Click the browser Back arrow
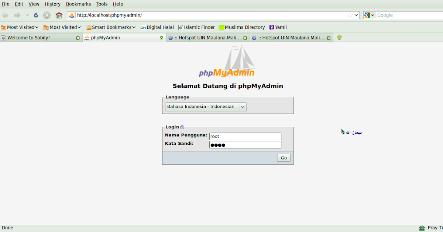 (5, 15)
